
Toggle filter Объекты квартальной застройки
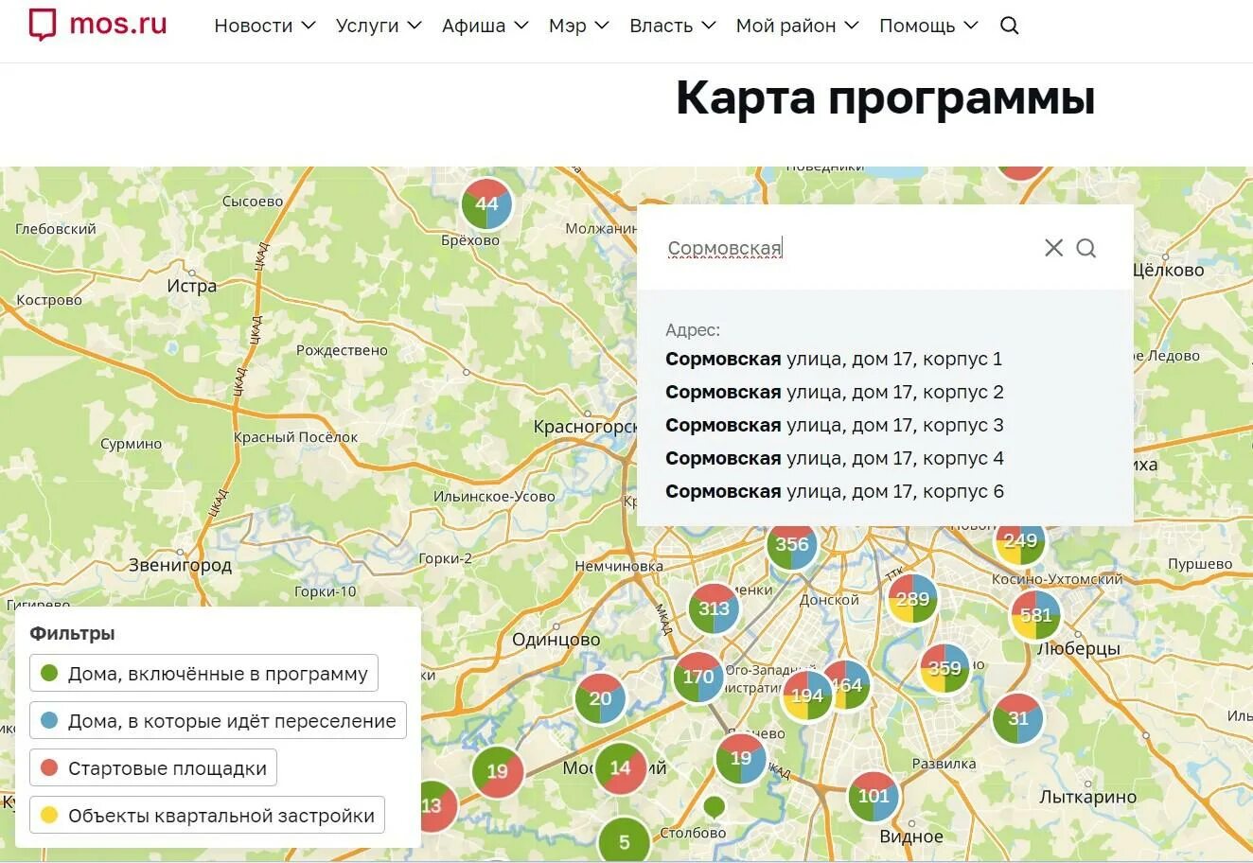(x=207, y=816)
